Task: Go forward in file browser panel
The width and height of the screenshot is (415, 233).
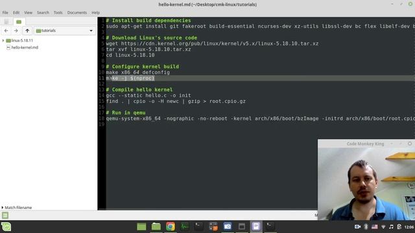Action: (x=16, y=30)
